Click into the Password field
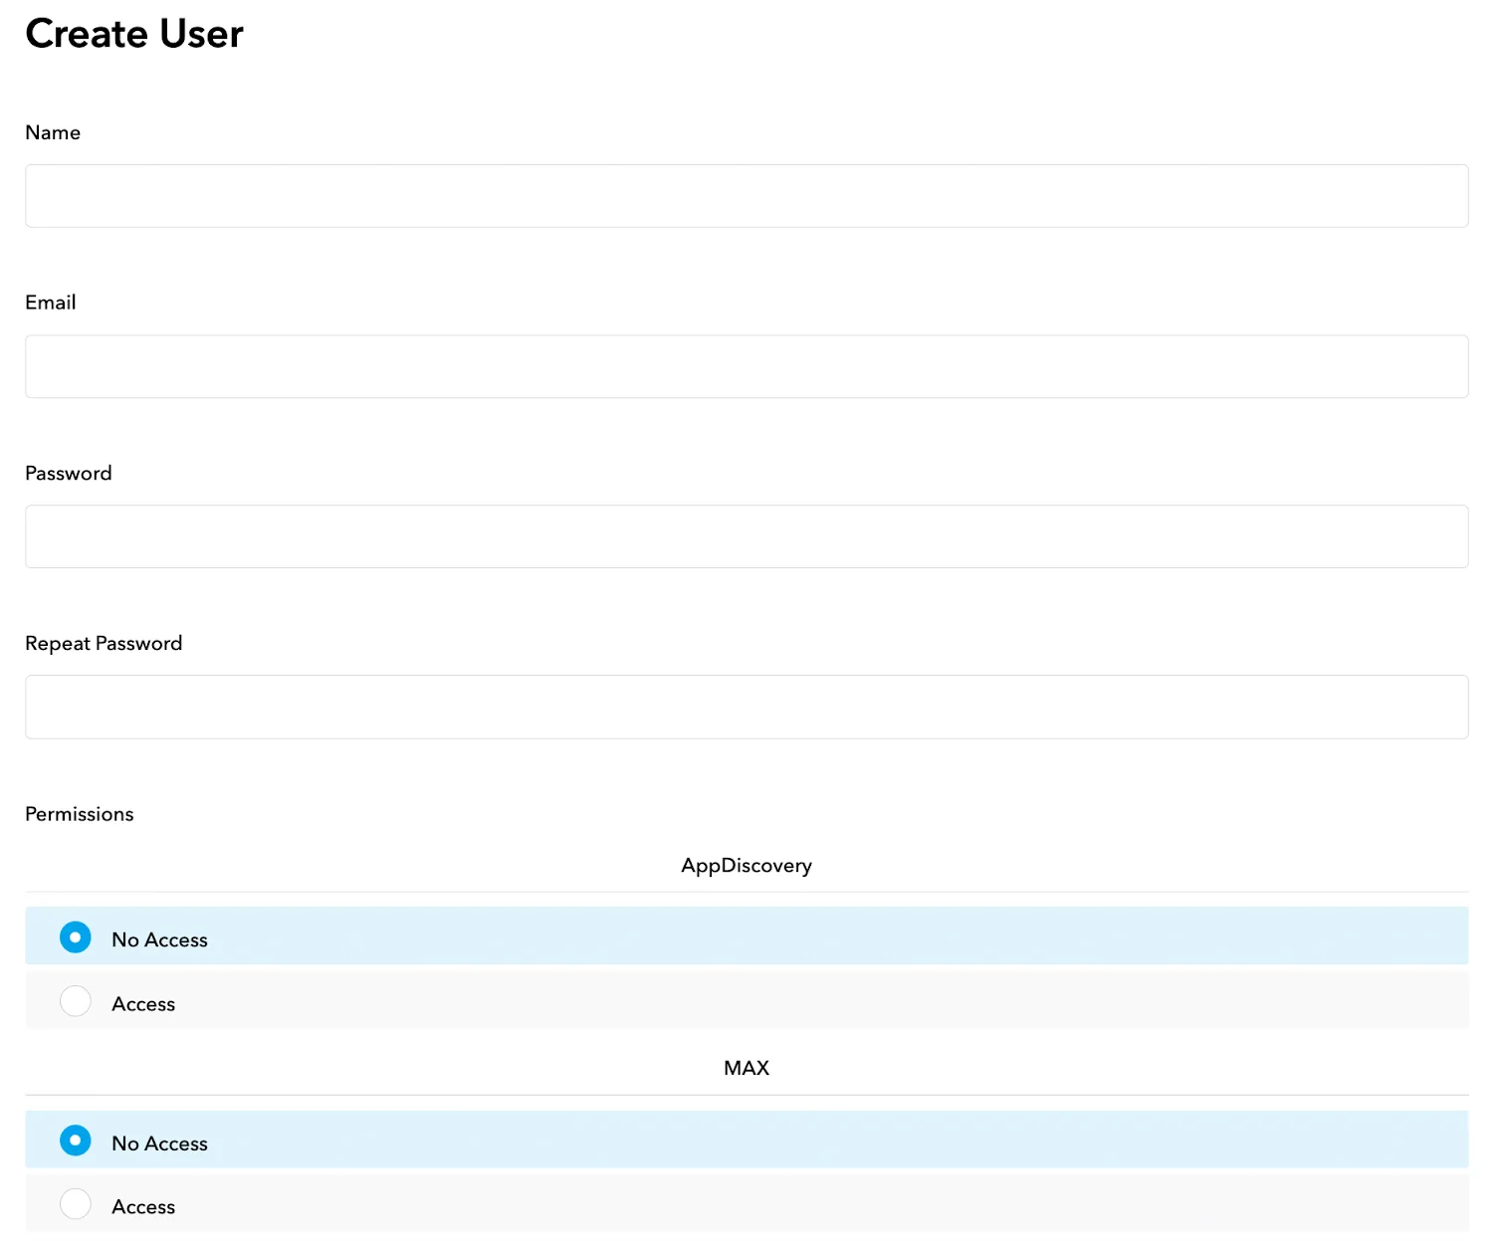Image resolution: width=1499 pixels, height=1241 pixels. pos(747,536)
